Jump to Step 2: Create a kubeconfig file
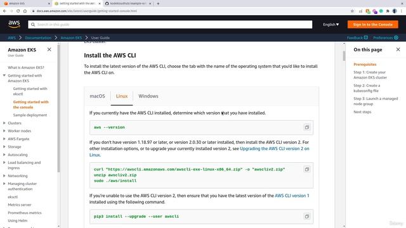 click(x=367, y=88)
